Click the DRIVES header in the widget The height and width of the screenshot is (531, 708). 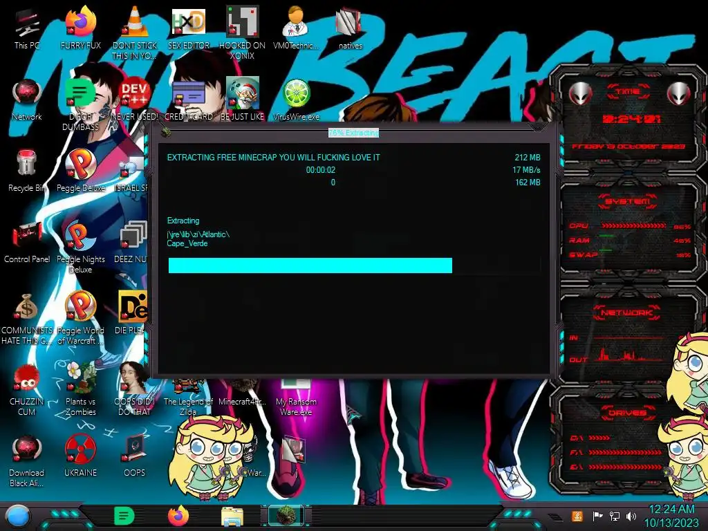coord(628,413)
